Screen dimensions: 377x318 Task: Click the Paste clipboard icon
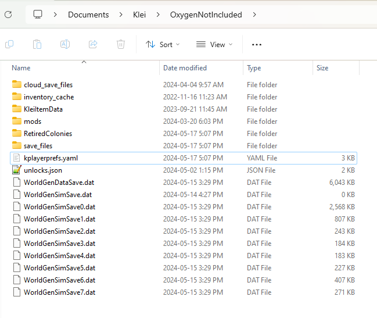pyautogui.click(x=37, y=44)
